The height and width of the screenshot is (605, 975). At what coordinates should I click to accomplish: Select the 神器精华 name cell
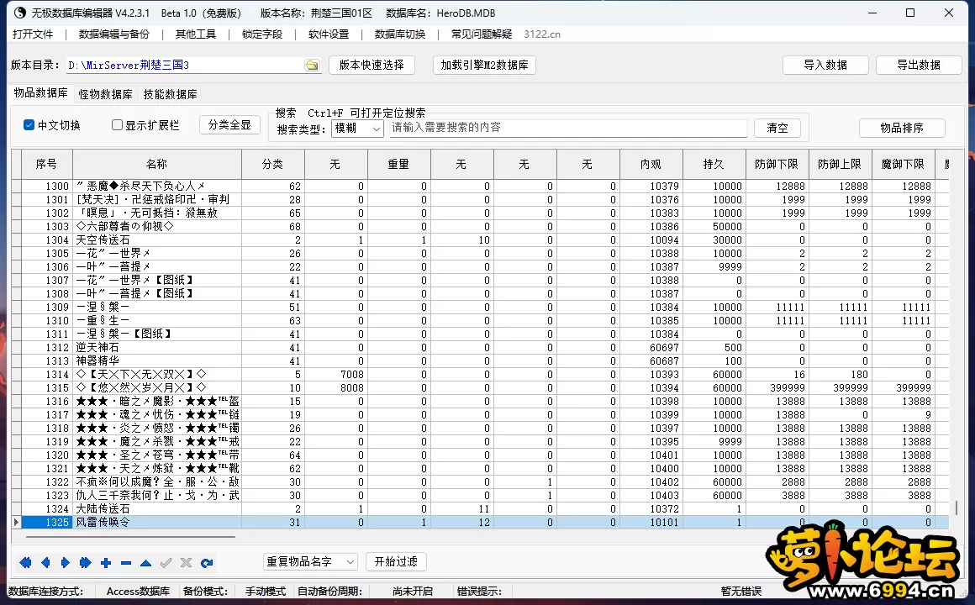(156, 361)
